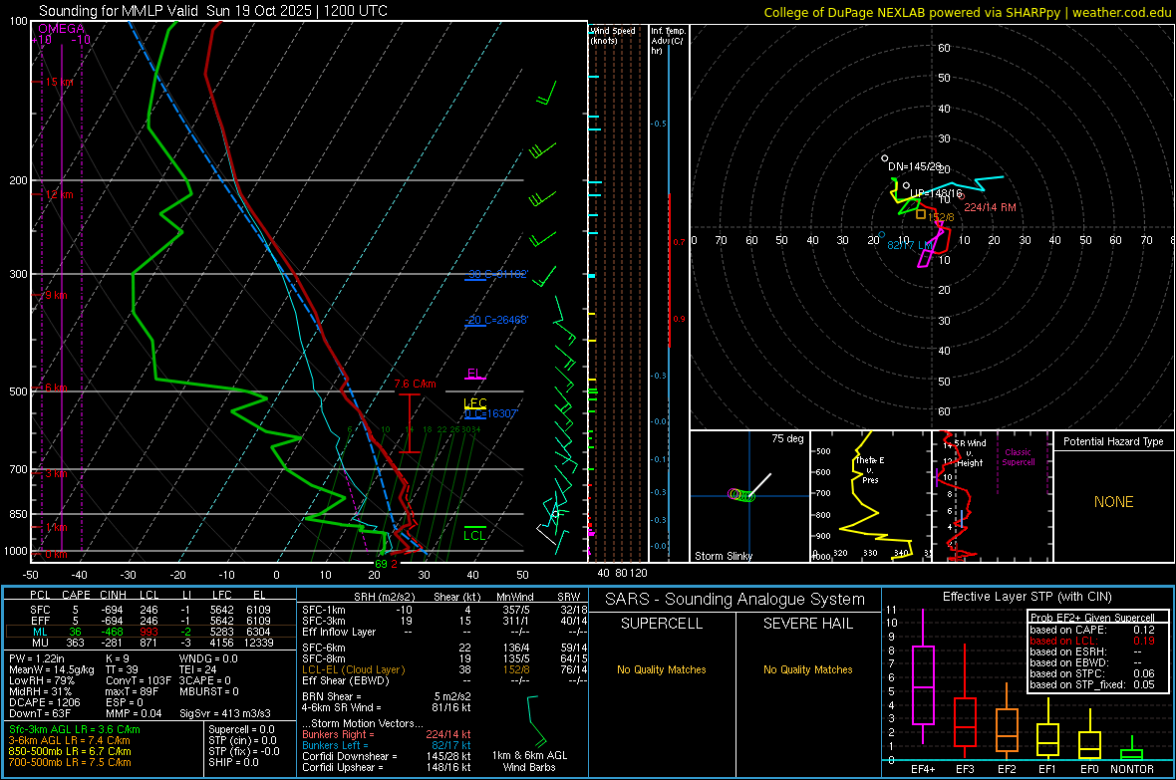
Task: Click the OMEGA label on Skew-T
Action: [x=61, y=29]
